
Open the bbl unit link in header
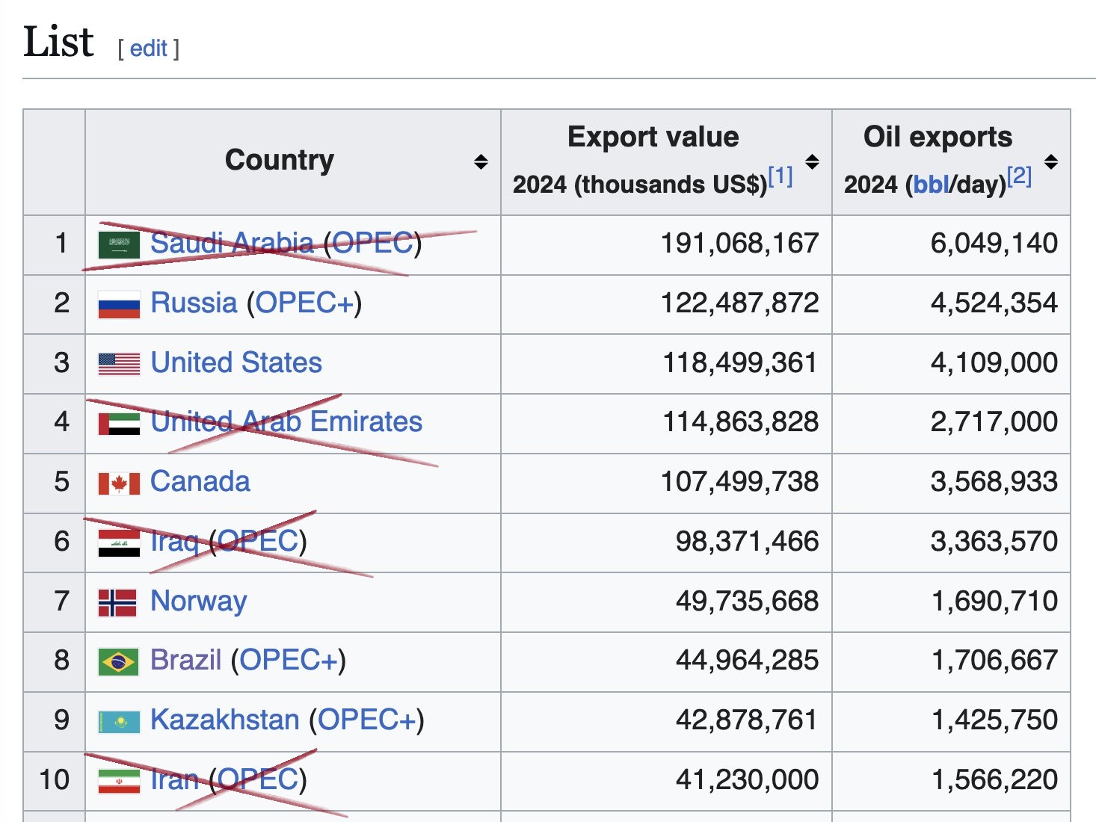931,185
